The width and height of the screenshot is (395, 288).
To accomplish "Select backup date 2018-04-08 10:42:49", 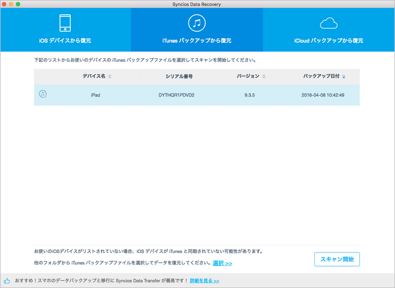I will [x=323, y=95].
